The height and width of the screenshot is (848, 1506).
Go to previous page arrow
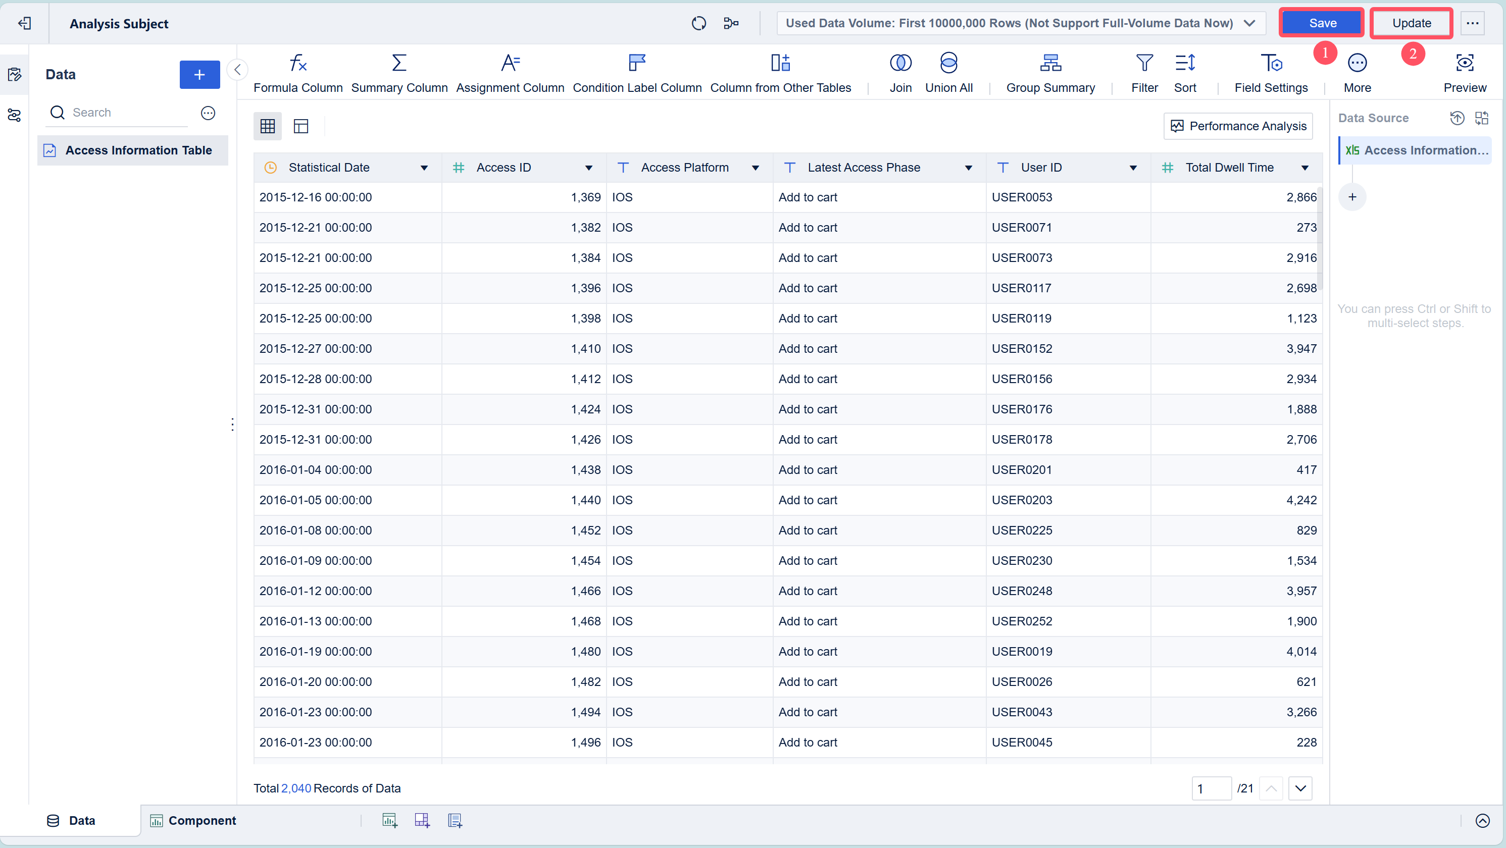tap(1271, 788)
